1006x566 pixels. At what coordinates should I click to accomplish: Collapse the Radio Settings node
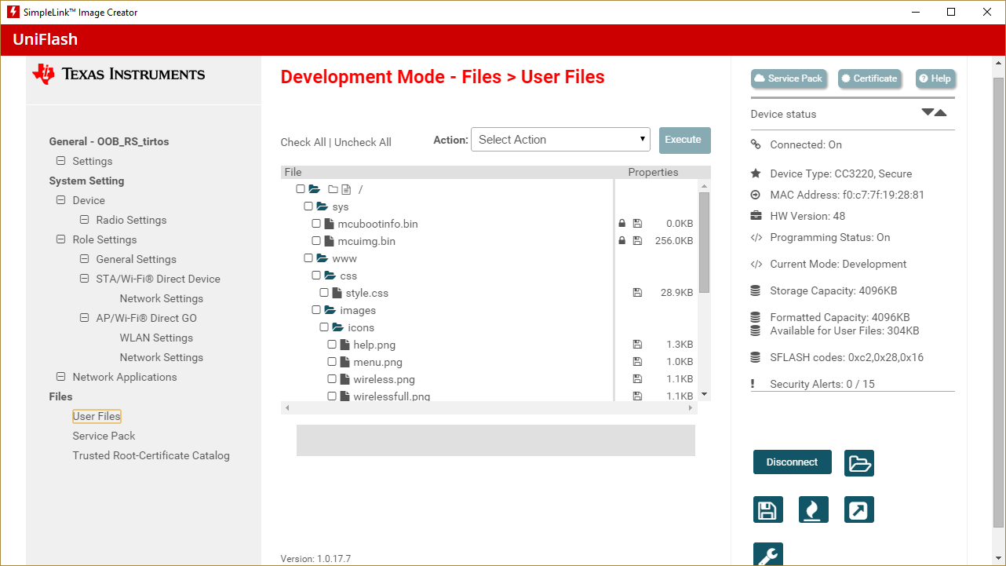[x=84, y=220]
